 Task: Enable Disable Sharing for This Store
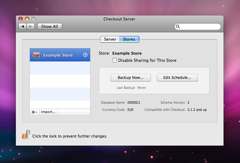coord(115,60)
